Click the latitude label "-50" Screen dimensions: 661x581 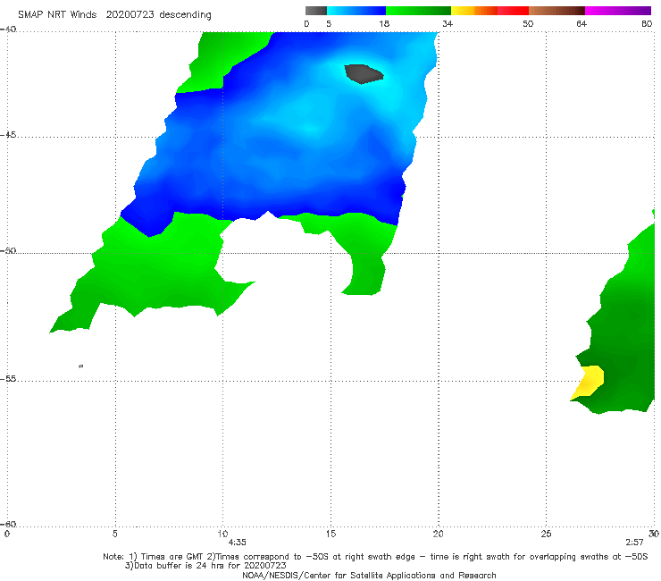[x=8, y=251]
